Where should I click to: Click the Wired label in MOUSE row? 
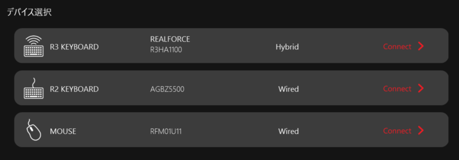click(288, 131)
